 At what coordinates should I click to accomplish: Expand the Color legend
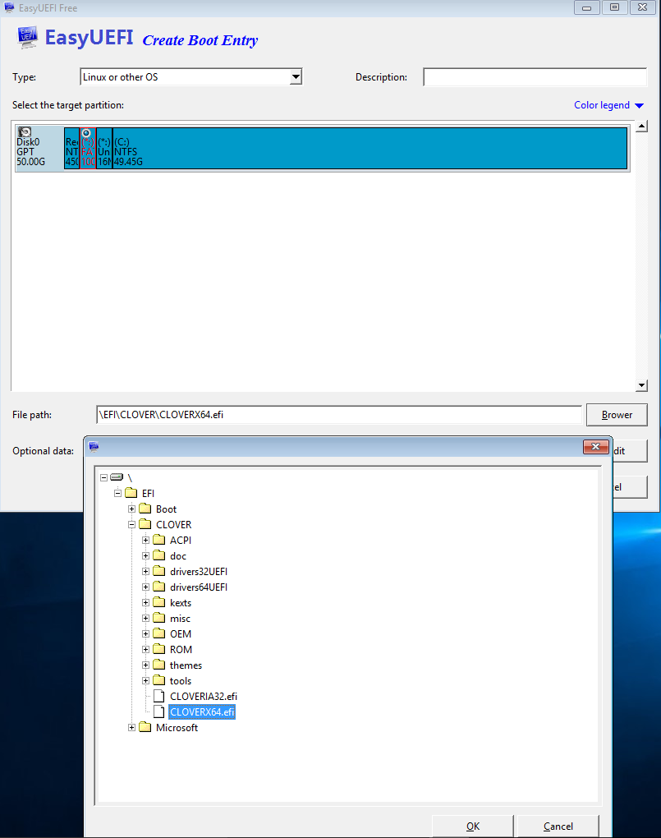click(608, 105)
